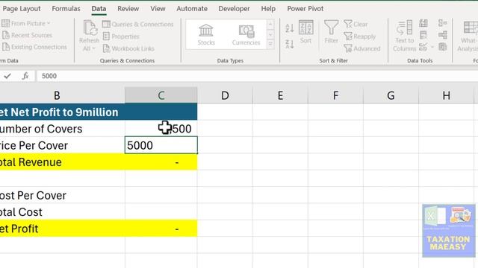Switch to the Automate tab

[192, 9]
